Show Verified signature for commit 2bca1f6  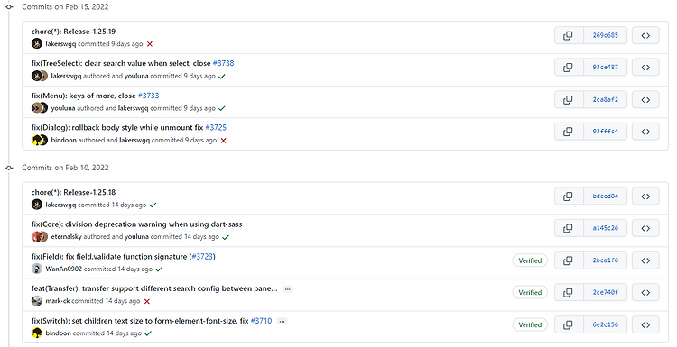(530, 260)
